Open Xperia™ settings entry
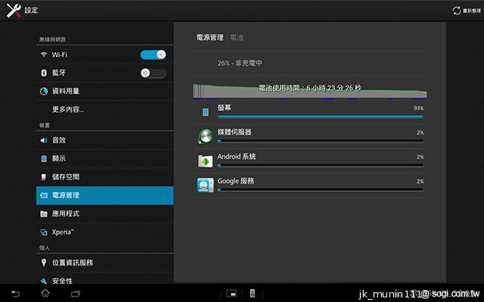484x302 pixels. 105,232
